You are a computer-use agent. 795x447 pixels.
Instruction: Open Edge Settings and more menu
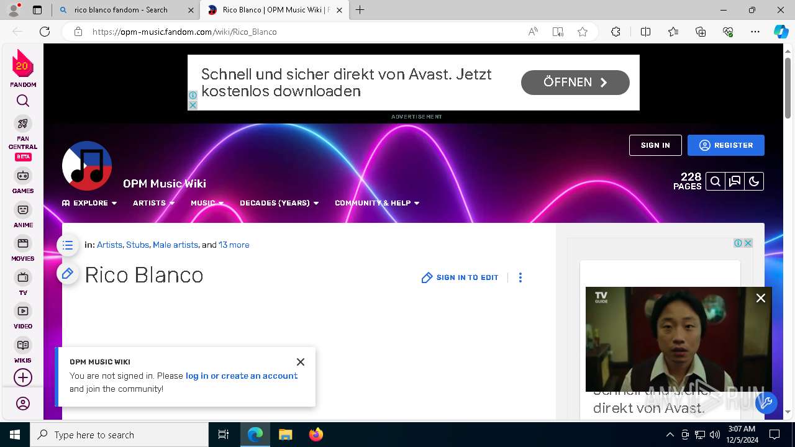pos(755,32)
